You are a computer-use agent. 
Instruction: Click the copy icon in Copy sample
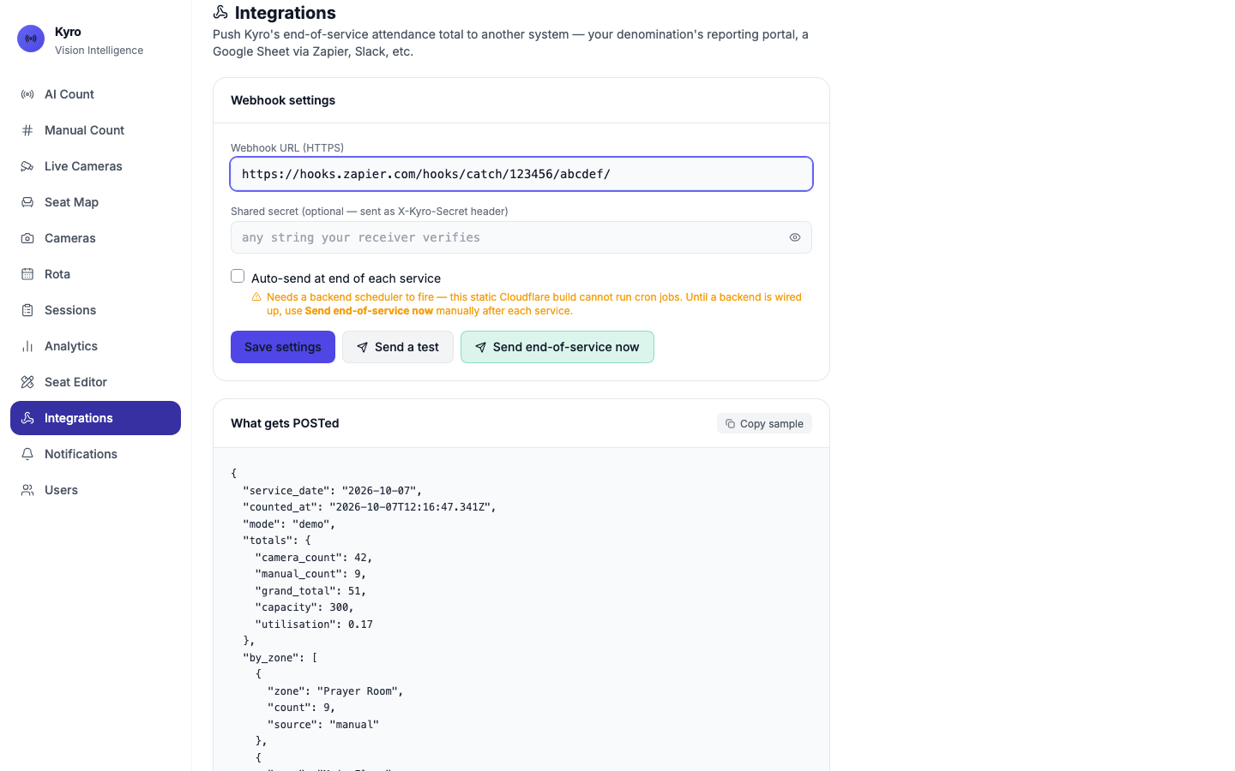pyautogui.click(x=730, y=423)
